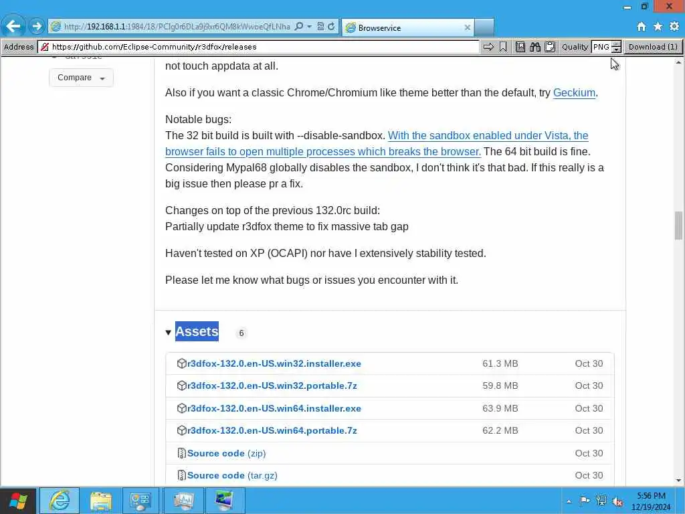This screenshot has width=685, height=514.
Task: Open Server Manager from taskbar
Action: point(141,501)
